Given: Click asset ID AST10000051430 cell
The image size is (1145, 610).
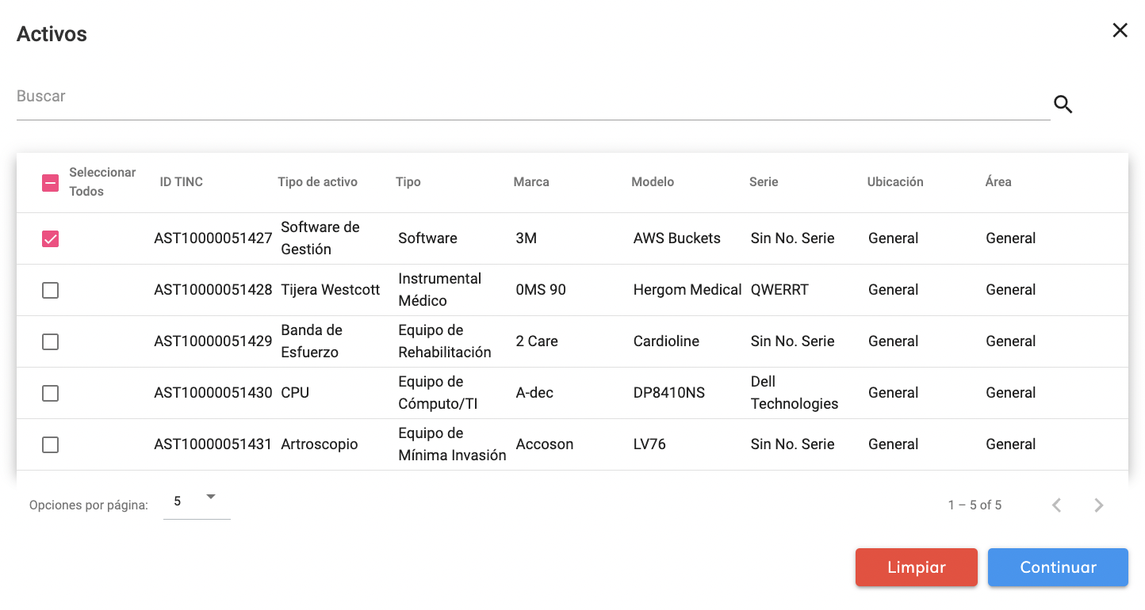Looking at the screenshot, I should point(213,393).
